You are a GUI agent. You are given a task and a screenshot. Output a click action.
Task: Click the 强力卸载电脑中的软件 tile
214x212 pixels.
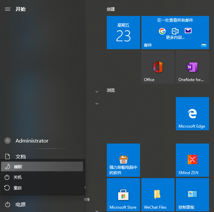coord(123,160)
